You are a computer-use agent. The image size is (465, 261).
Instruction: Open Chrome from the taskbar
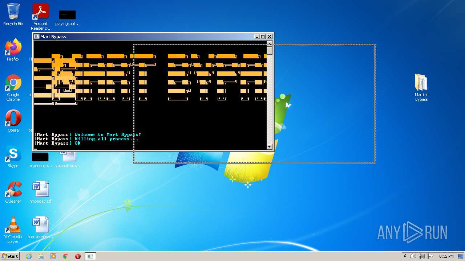pyautogui.click(x=66, y=256)
